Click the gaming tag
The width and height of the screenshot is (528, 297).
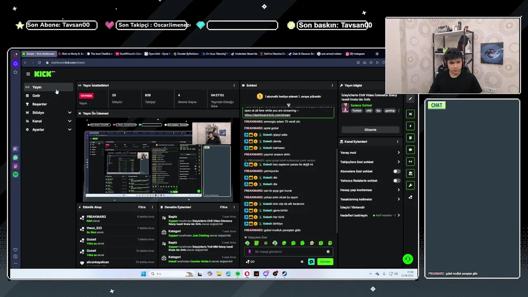[x=390, y=111]
